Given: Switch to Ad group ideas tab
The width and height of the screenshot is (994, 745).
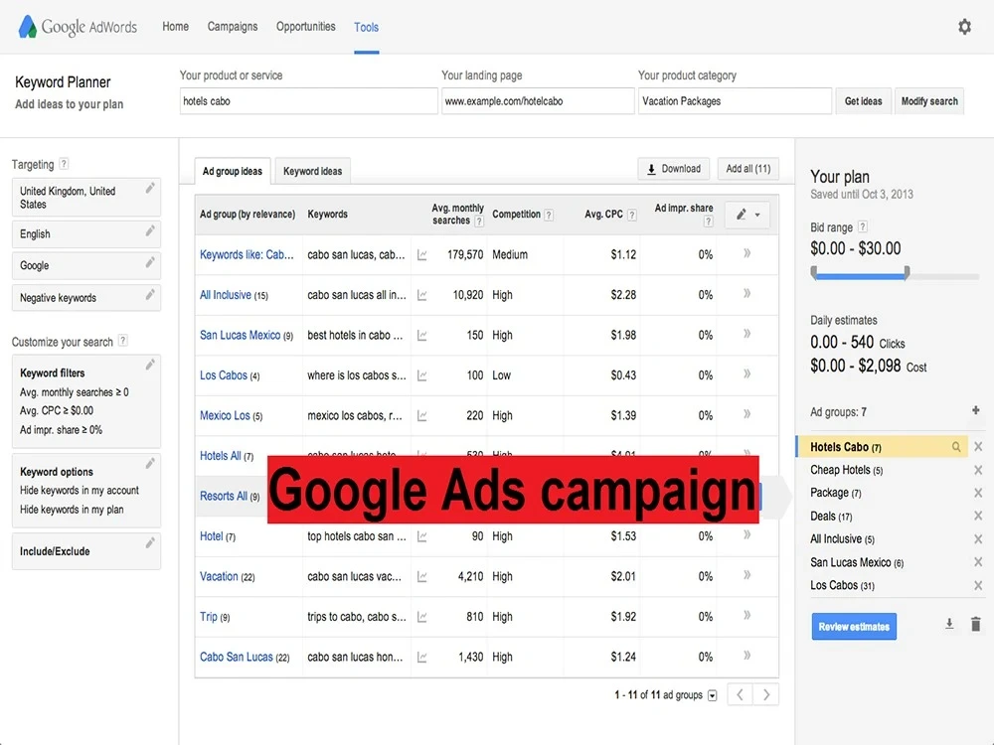Looking at the screenshot, I should pos(233,171).
